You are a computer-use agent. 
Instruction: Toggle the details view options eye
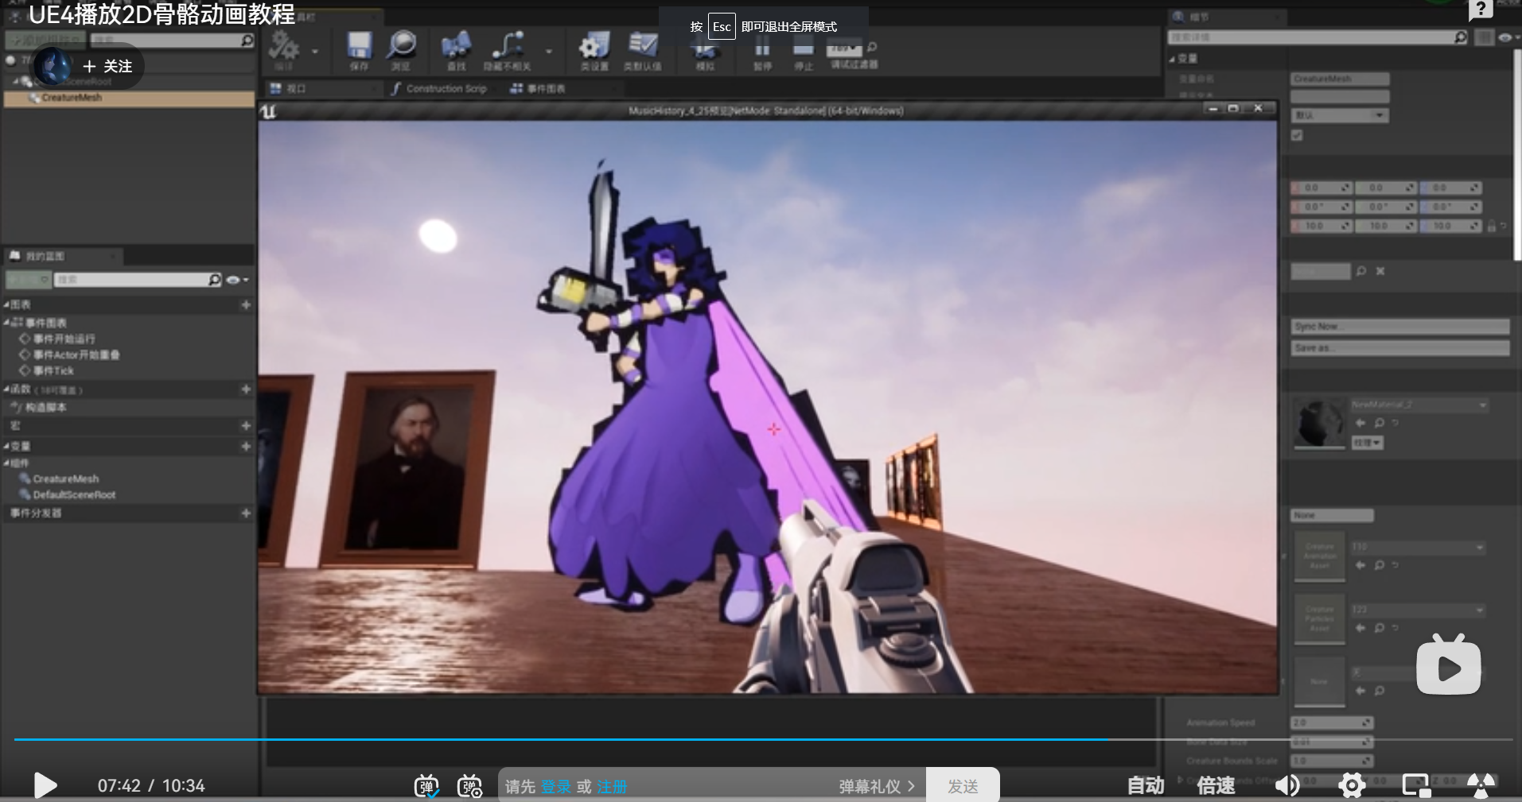coord(1505,37)
